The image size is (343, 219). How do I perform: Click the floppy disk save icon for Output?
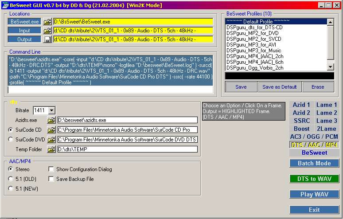[x=47, y=39]
